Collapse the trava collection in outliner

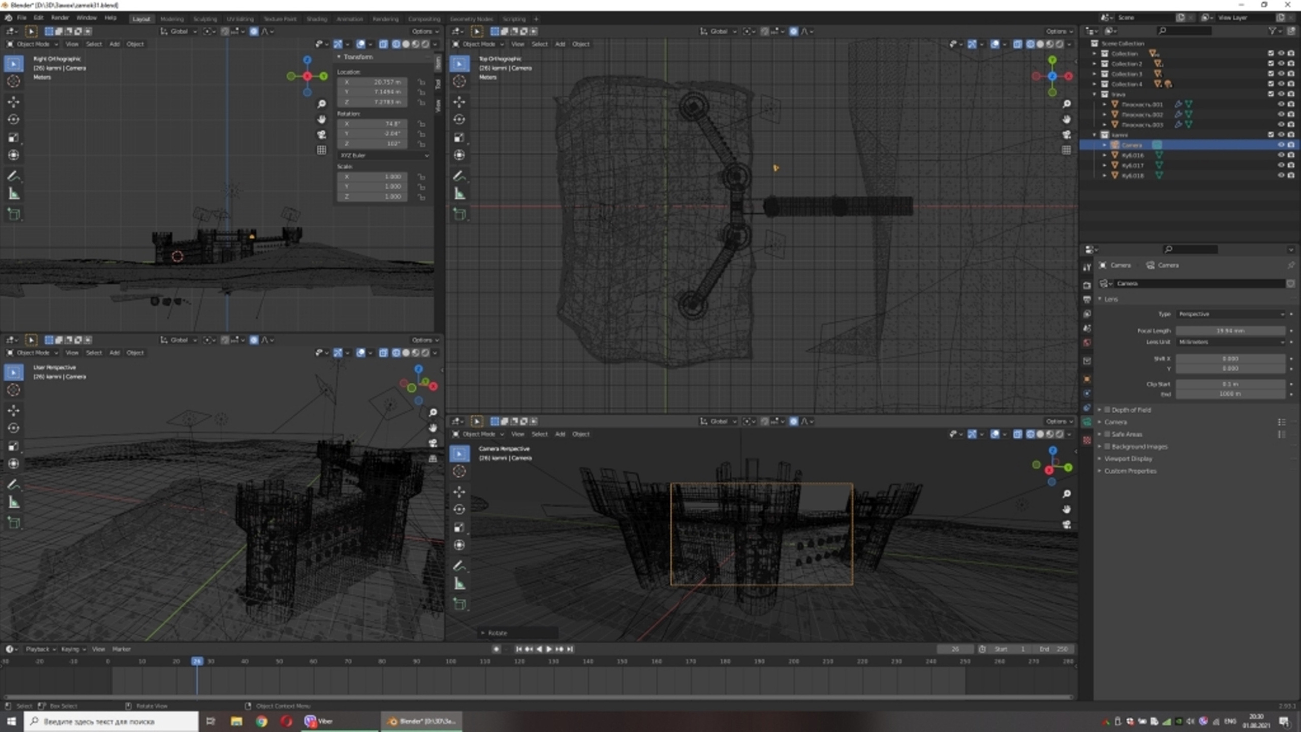[1095, 94]
